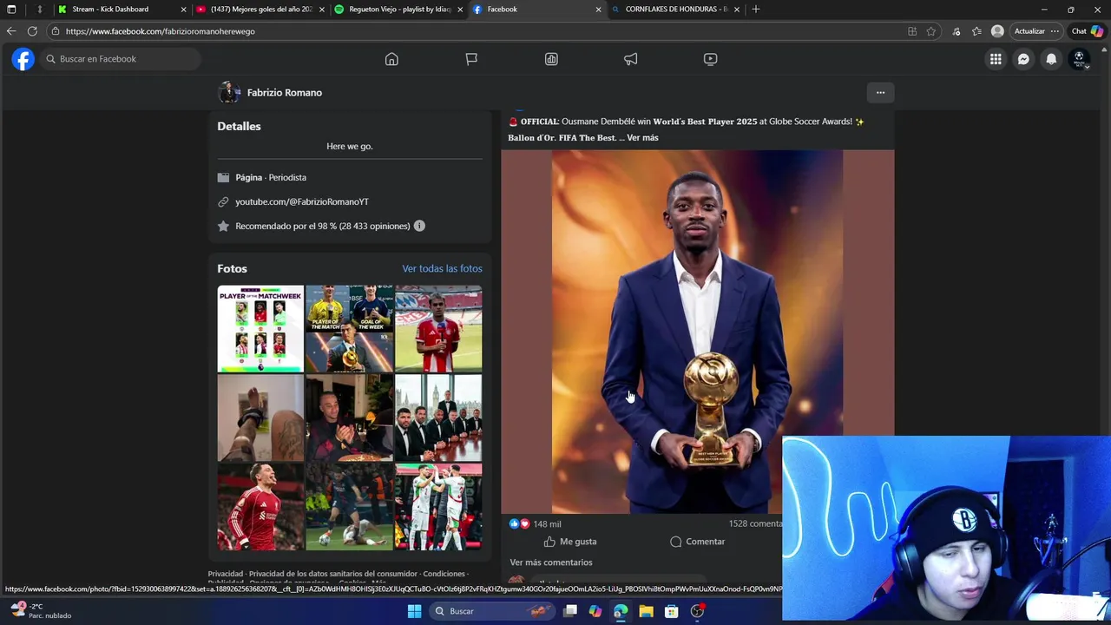Switch to Regueton Viejo playlist tab

coord(399,10)
